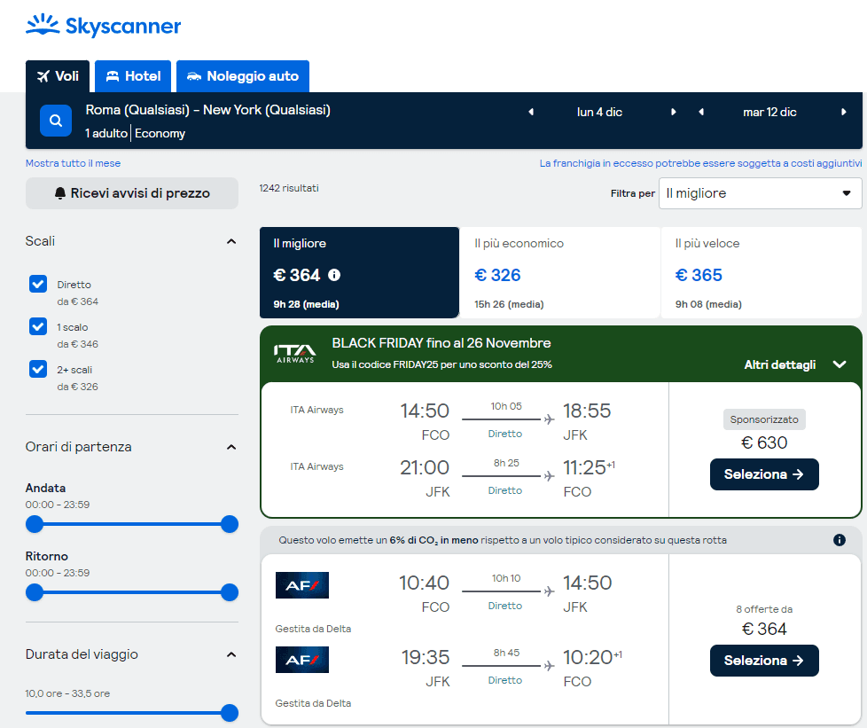Click info icon next to € 364 best price
This screenshot has height=728, width=867.
[334, 275]
